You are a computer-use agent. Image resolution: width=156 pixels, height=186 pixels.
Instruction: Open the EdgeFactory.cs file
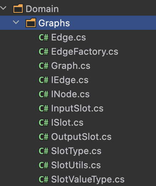[x=85, y=52]
